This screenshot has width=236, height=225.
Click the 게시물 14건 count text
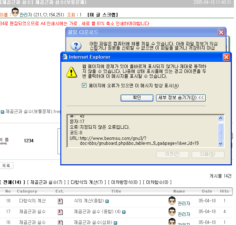[220, 176]
